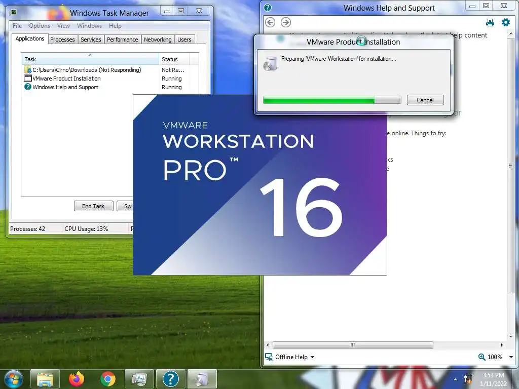
Task: Click the End Task button
Action: coord(93,206)
